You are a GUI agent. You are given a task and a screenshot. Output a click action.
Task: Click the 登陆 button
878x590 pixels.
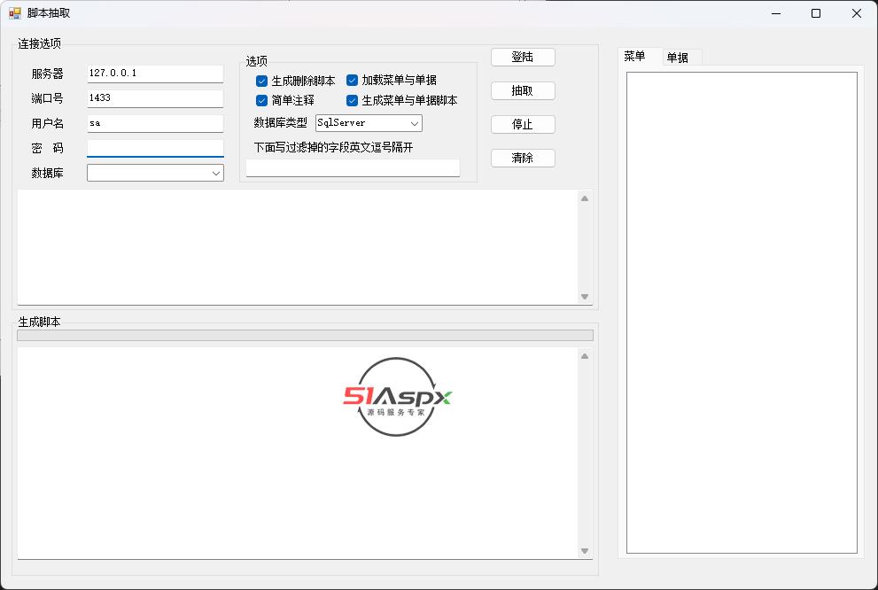pyautogui.click(x=523, y=57)
